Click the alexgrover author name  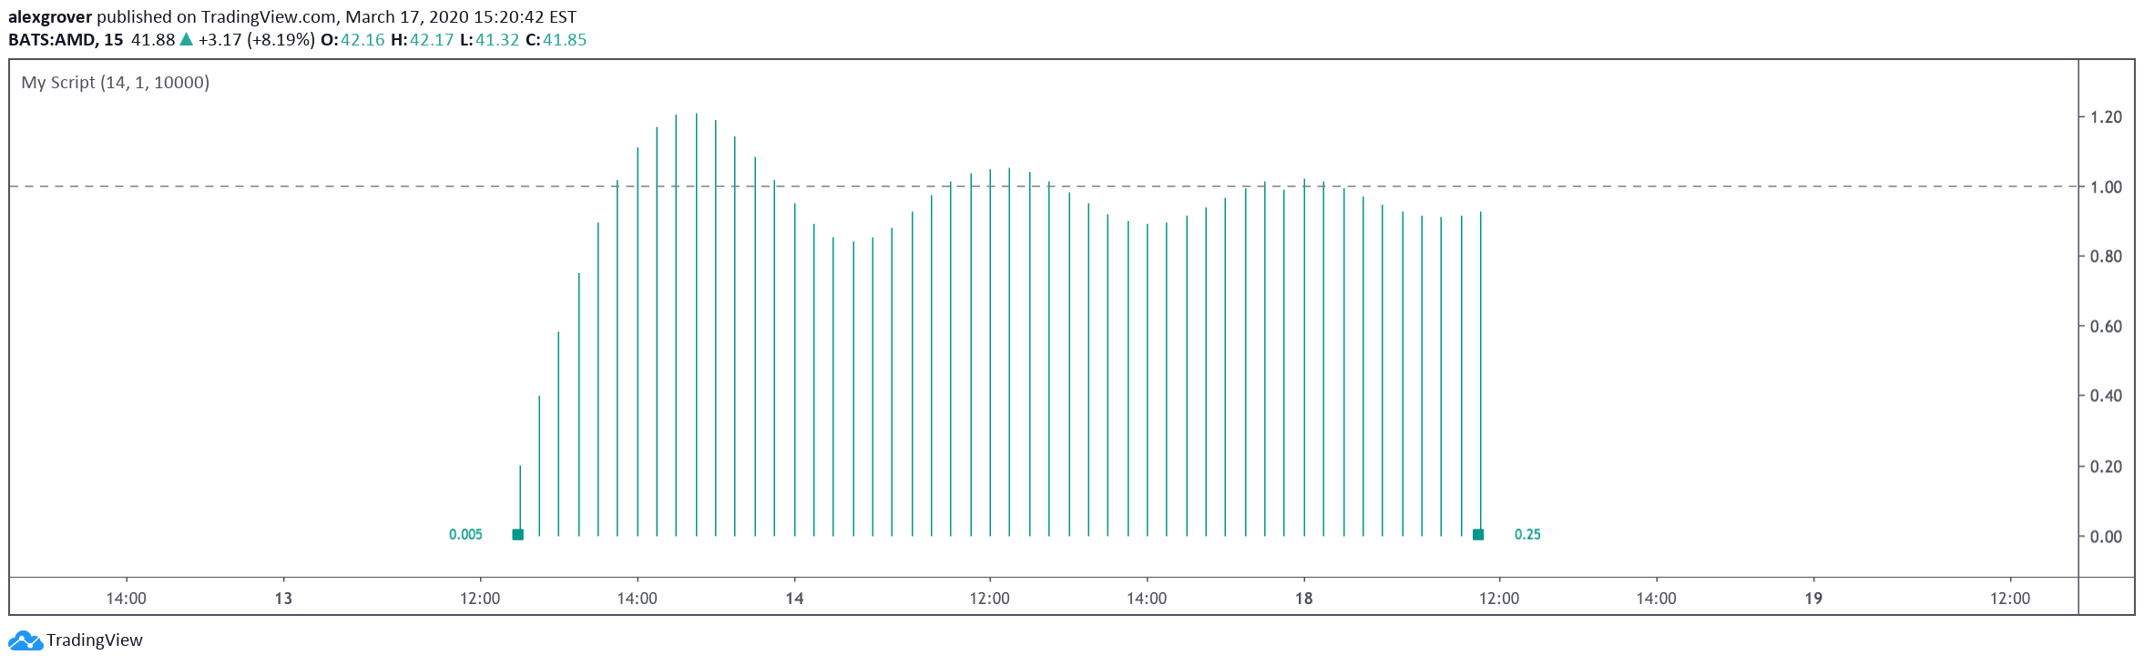[x=50, y=17]
